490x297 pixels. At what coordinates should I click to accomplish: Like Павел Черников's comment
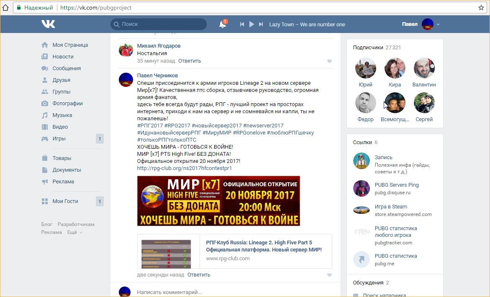[329, 275]
